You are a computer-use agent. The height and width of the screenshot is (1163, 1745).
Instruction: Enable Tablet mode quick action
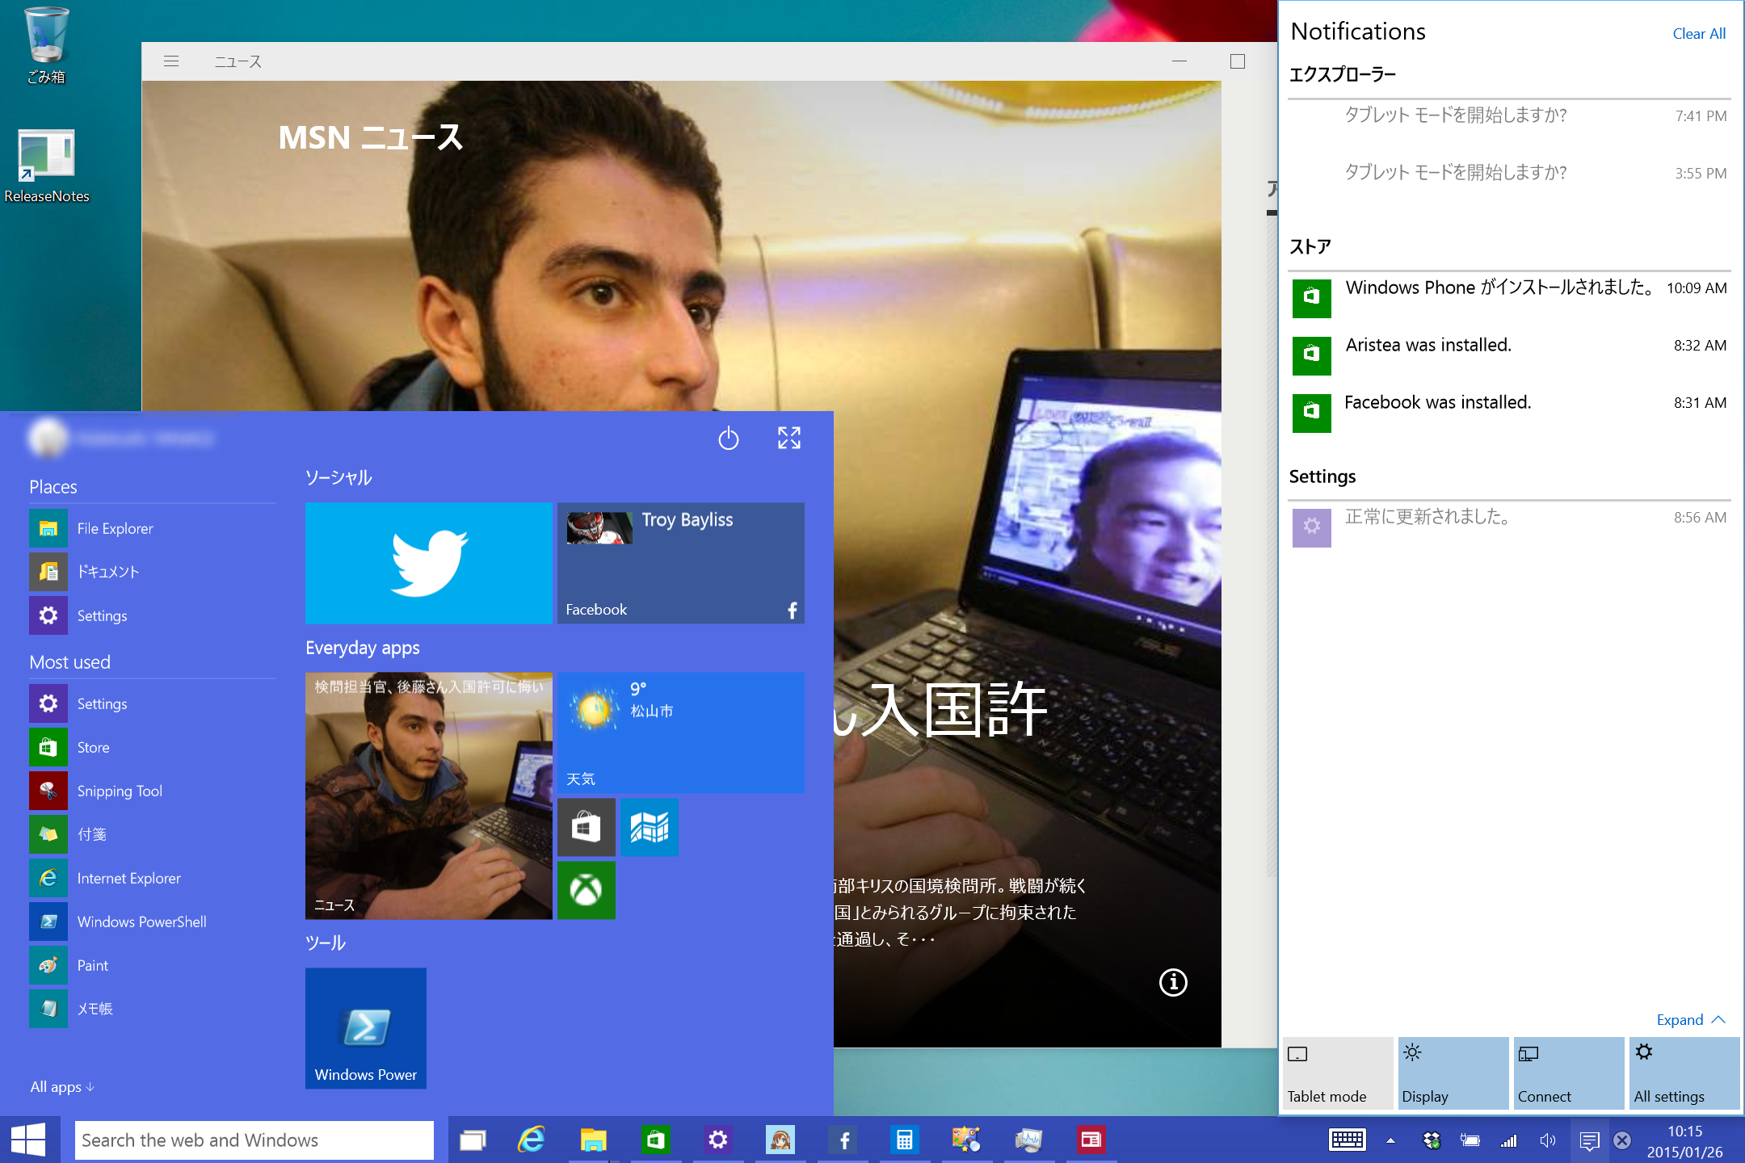[1337, 1073]
